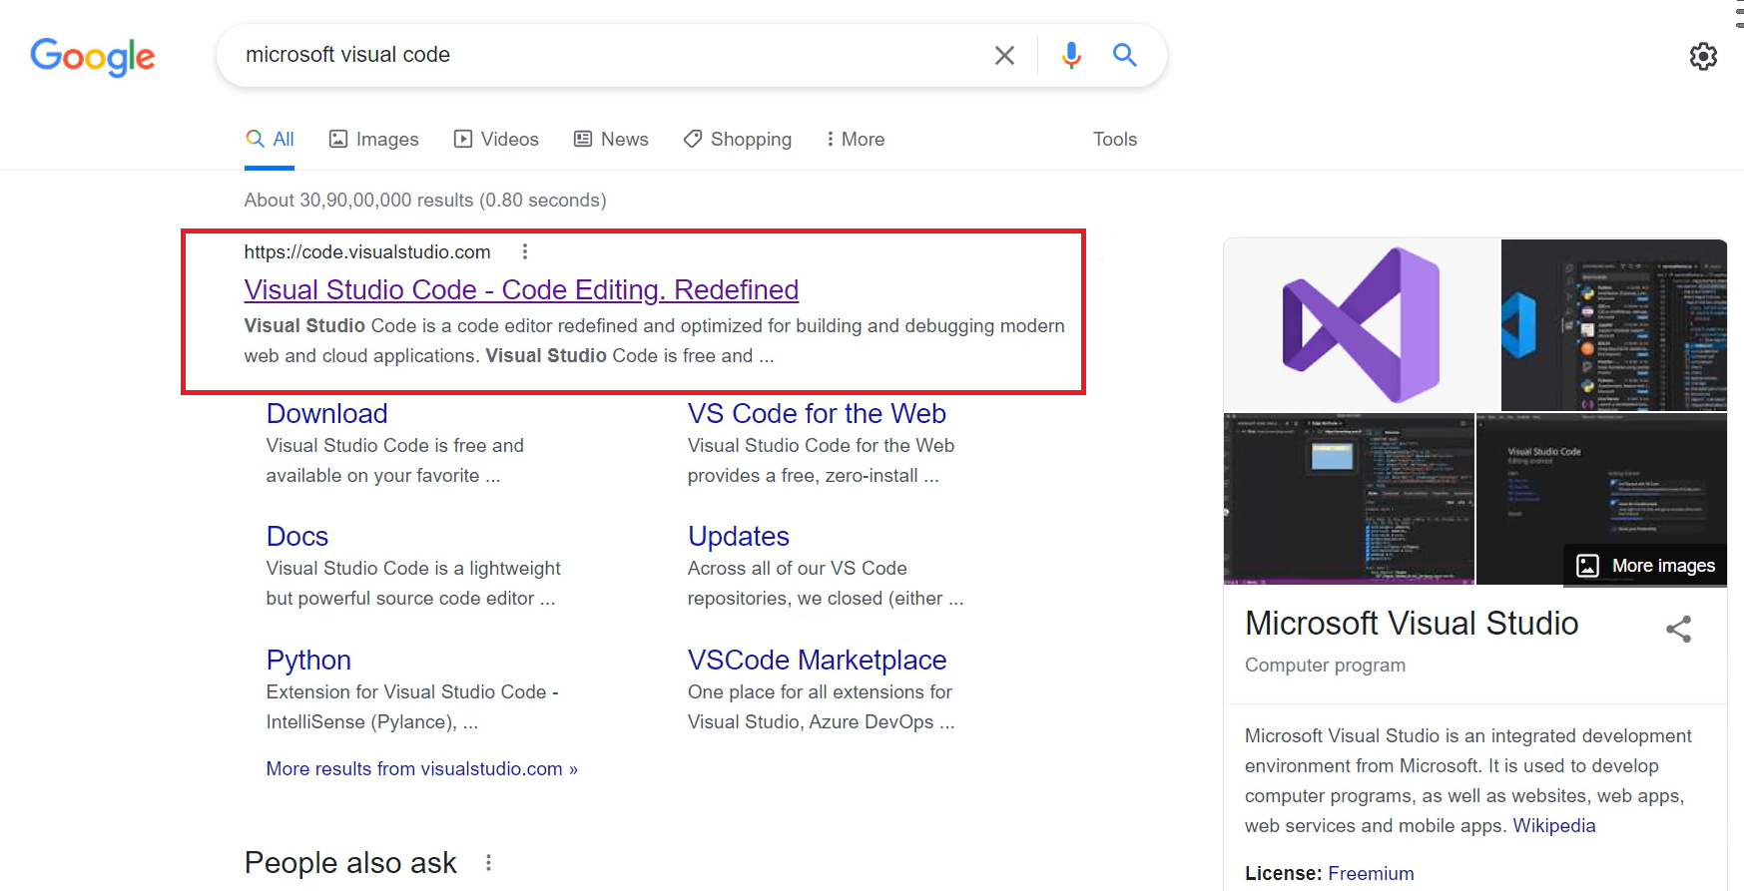
Task: Open the purple Visual Studio logo image
Action: tap(1362, 325)
